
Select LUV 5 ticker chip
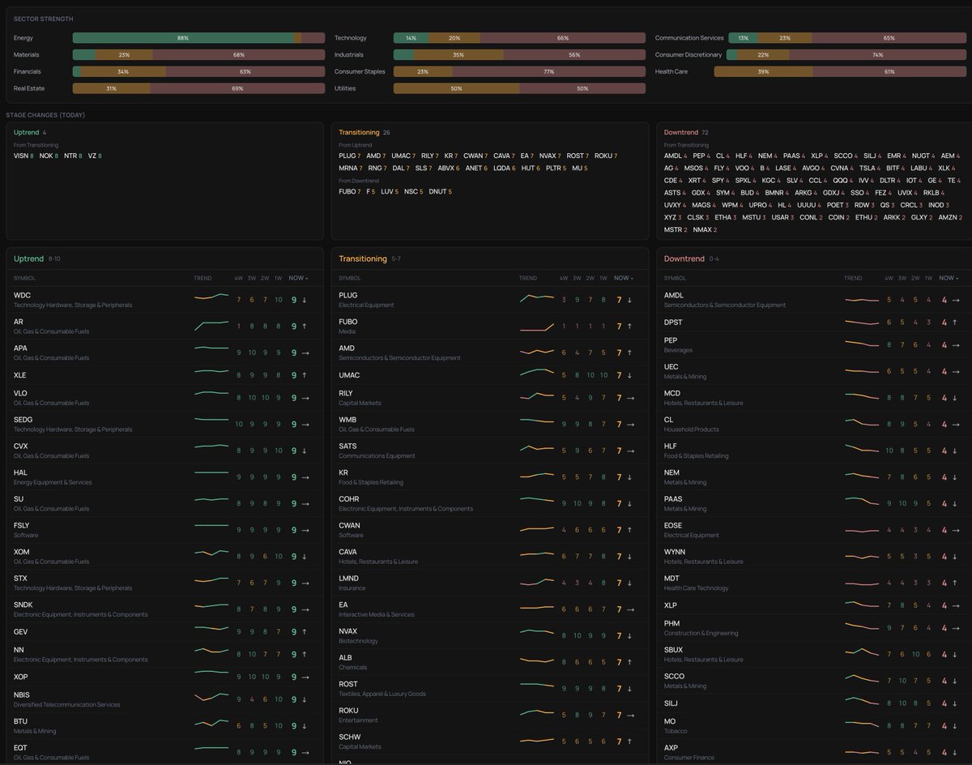click(x=390, y=192)
